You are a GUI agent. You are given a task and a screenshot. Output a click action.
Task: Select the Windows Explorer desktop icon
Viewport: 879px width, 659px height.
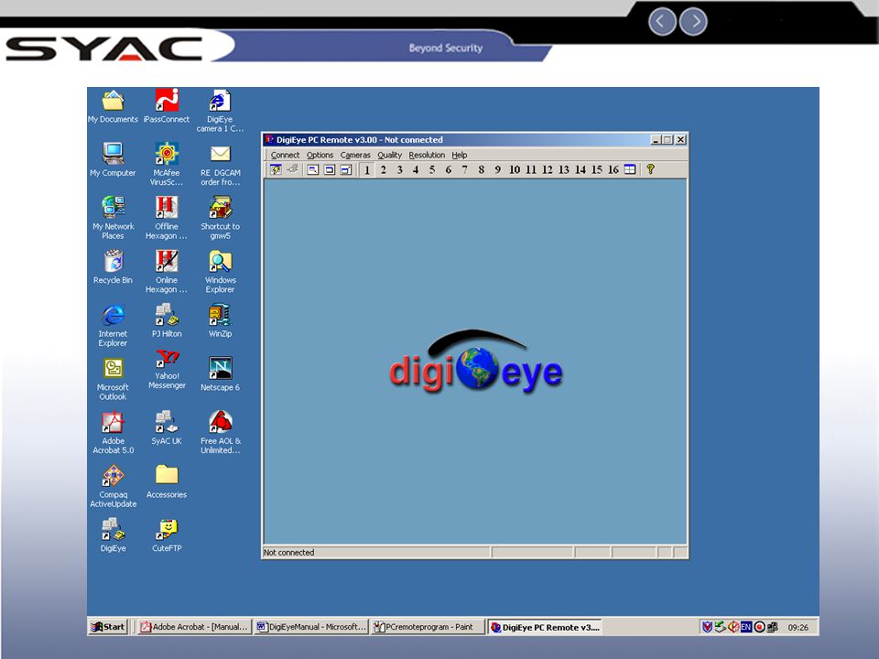[221, 272]
